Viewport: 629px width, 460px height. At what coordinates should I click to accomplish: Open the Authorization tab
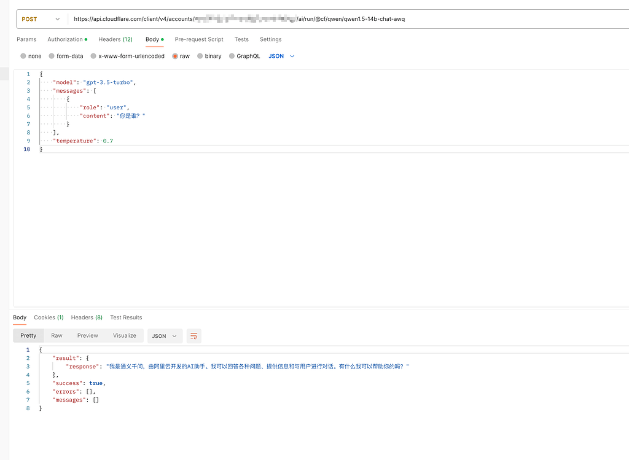(68, 39)
